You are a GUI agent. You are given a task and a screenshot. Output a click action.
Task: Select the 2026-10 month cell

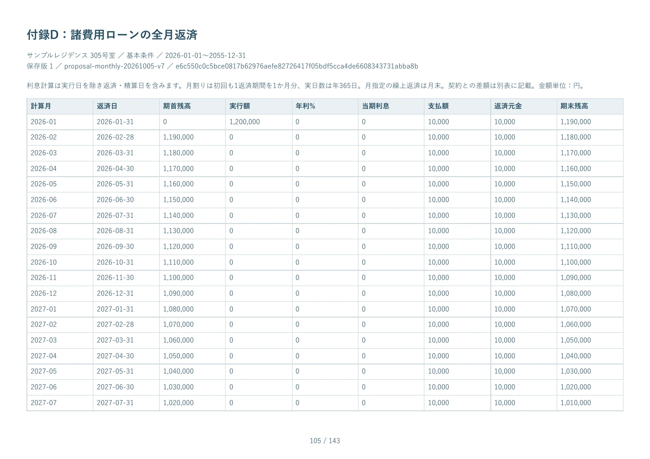(60, 262)
